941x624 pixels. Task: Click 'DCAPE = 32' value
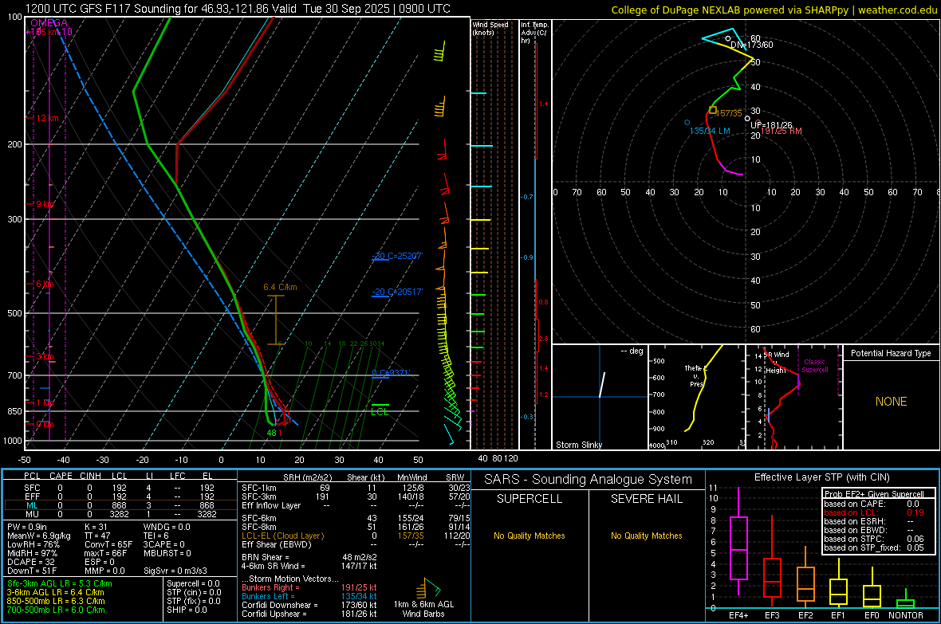click(30, 562)
